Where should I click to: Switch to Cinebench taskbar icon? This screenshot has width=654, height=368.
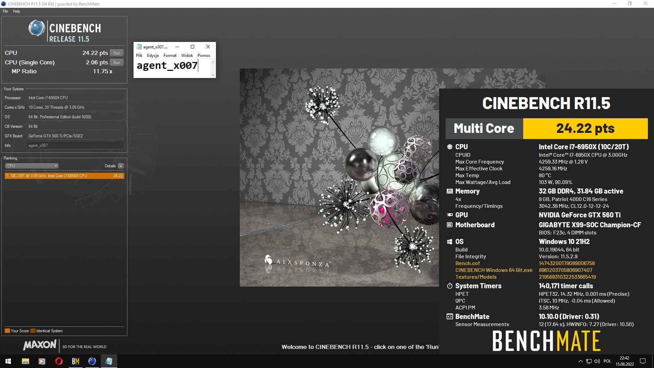tap(92, 361)
